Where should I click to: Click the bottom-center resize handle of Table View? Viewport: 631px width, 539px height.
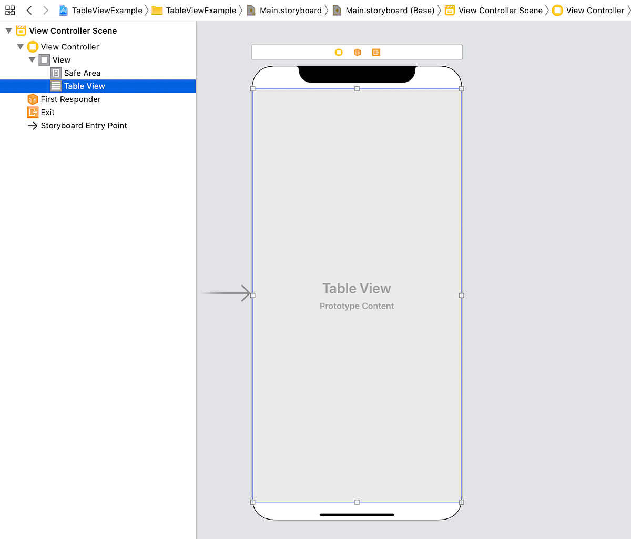click(357, 502)
